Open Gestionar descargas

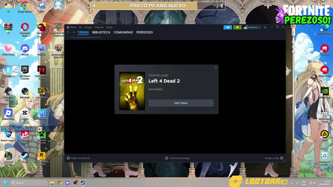point(177,158)
